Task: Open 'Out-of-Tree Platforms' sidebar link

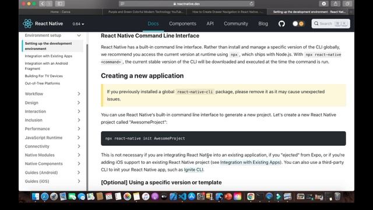Action: coord(43,83)
